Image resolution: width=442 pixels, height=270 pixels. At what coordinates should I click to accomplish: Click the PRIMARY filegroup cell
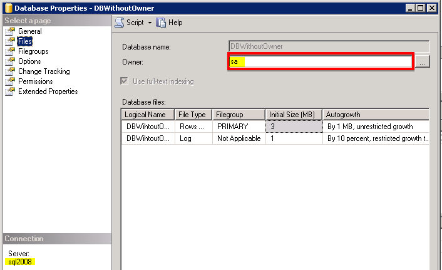(239, 127)
